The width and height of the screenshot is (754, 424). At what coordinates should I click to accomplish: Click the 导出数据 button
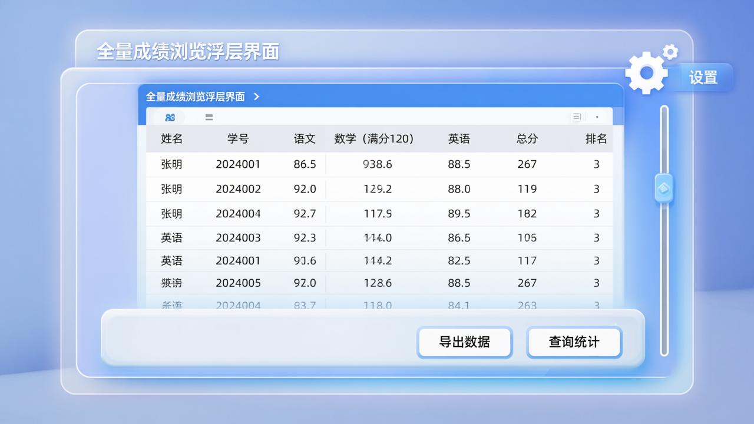(465, 342)
